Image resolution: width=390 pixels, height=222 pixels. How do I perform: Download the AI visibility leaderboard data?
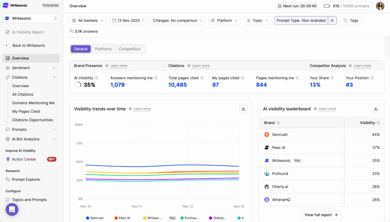(376, 109)
